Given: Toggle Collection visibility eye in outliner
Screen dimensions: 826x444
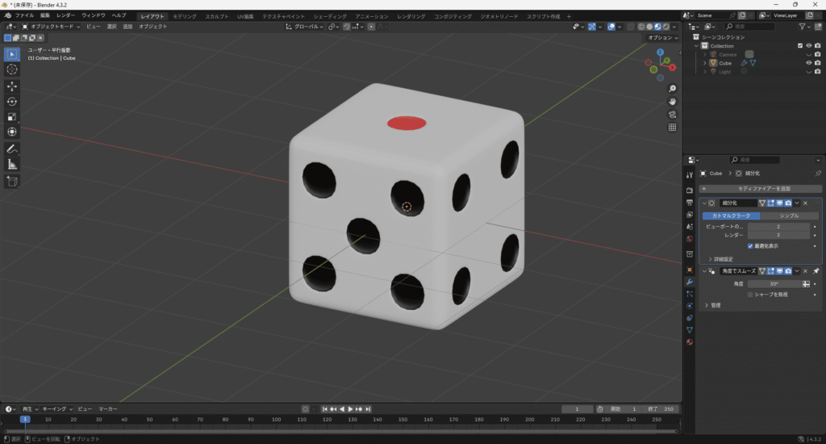Looking at the screenshot, I should [808, 46].
